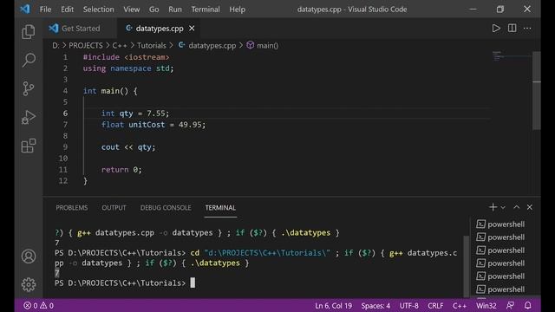
Task: Open the errors and warnings status item
Action: (38, 306)
